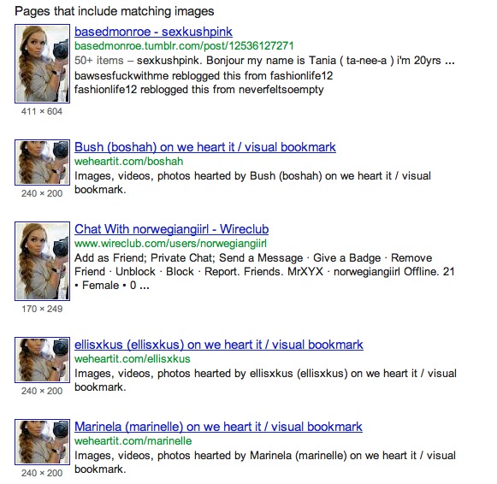Click the 'Add as Friend; Private Chat' snippet

145,258
